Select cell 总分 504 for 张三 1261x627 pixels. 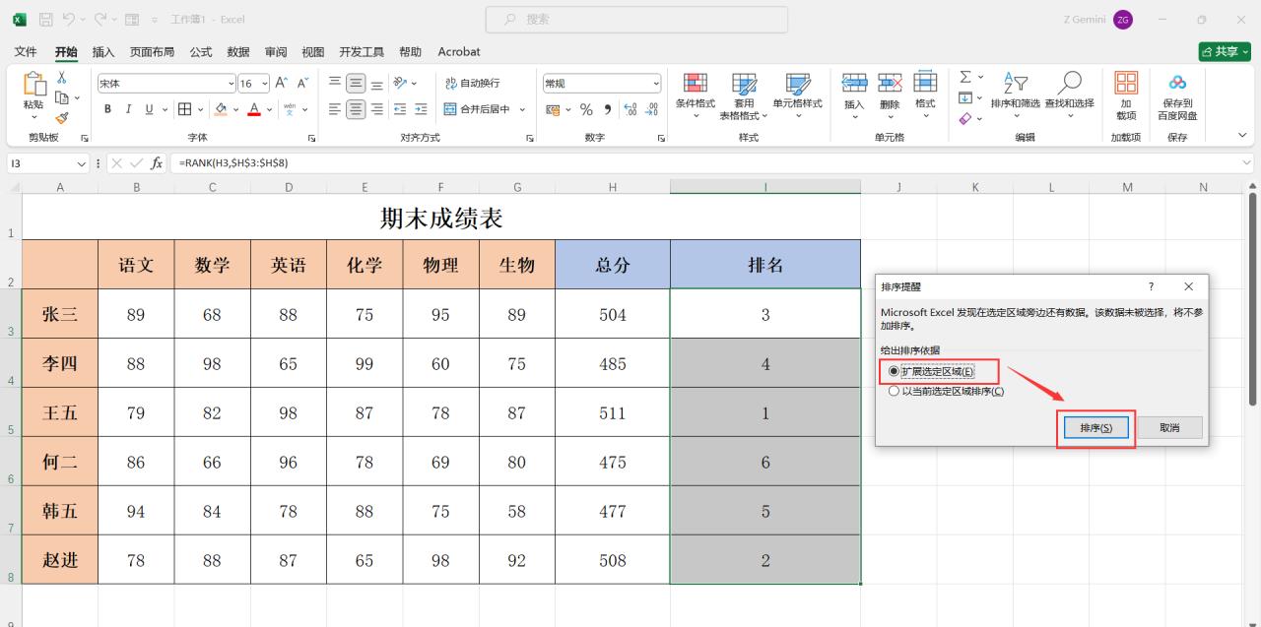pyautogui.click(x=613, y=314)
